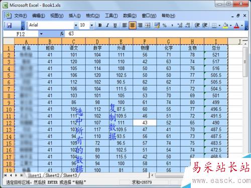The width and height of the screenshot is (251, 188).
Task: Apply Percent style format
Action: coord(165,26)
